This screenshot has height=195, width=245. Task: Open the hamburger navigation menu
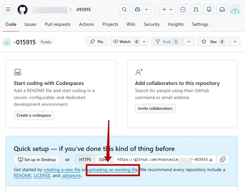pos(8,9)
